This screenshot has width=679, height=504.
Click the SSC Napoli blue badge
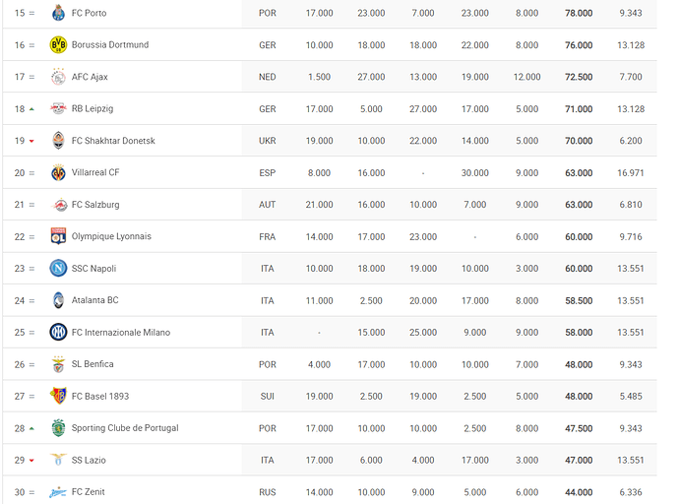(x=58, y=269)
